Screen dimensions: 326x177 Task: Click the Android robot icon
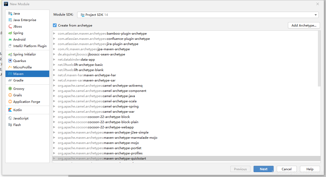point(10,40)
